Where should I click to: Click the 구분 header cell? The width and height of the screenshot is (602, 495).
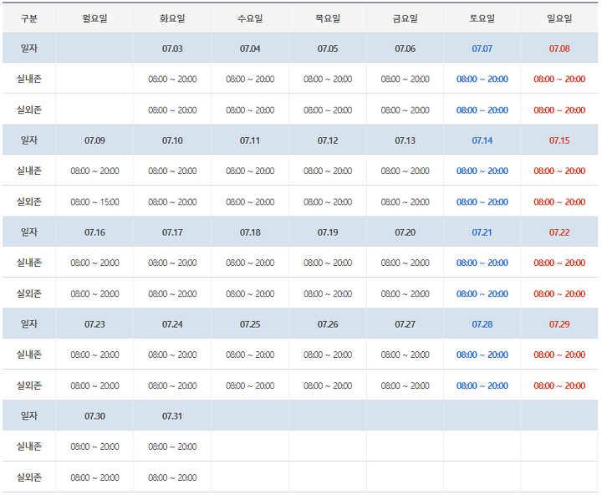click(29, 18)
